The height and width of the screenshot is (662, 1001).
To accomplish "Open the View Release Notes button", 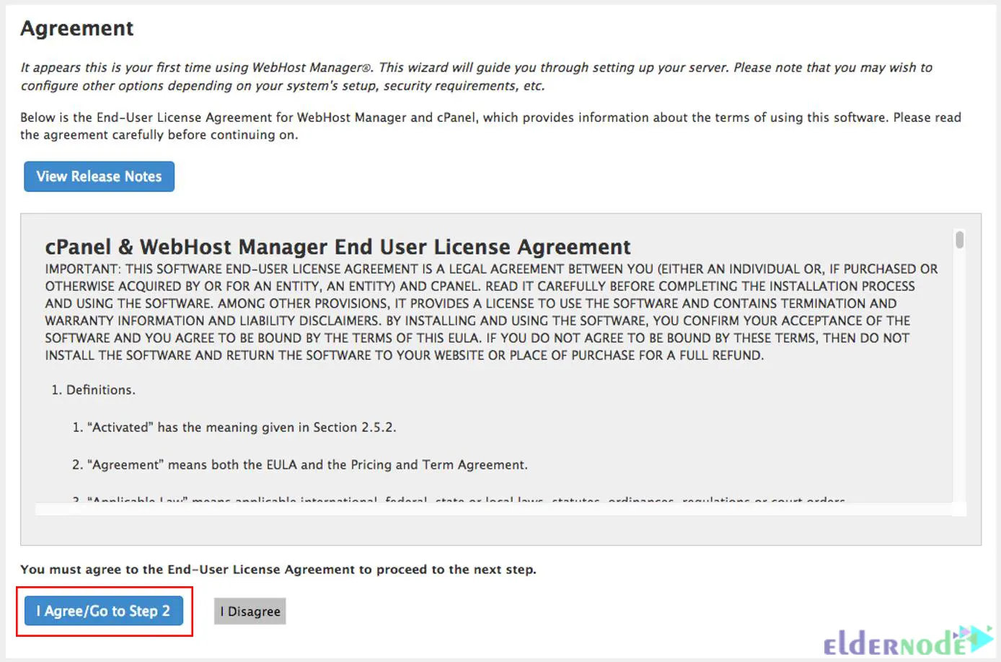I will [99, 177].
